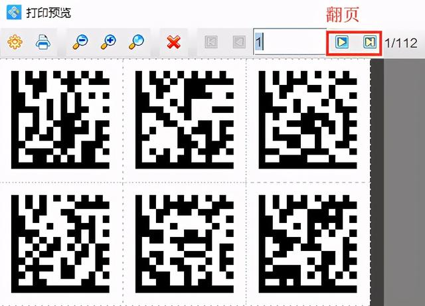Screen dimensions: 425x306
Task: Select the bottom-left Data Matrix label
Action: click(60, 244)
